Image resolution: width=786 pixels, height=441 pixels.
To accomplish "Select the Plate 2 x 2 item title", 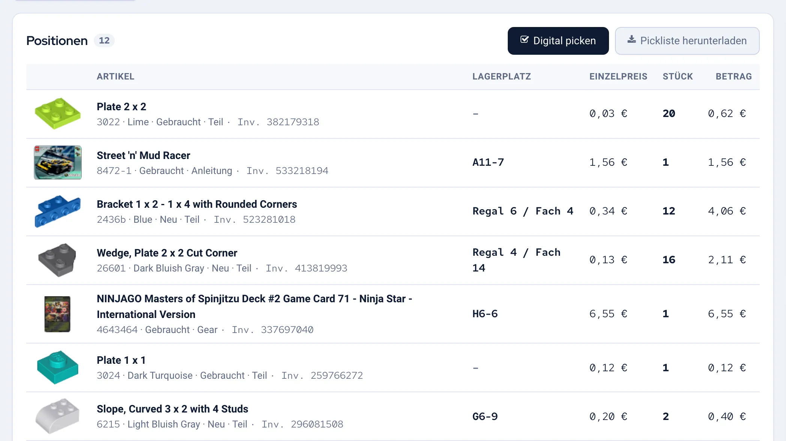I will 121,106.
